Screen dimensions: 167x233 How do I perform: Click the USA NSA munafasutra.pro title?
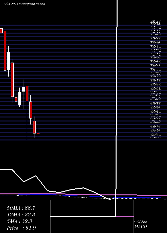coord(24,4)
